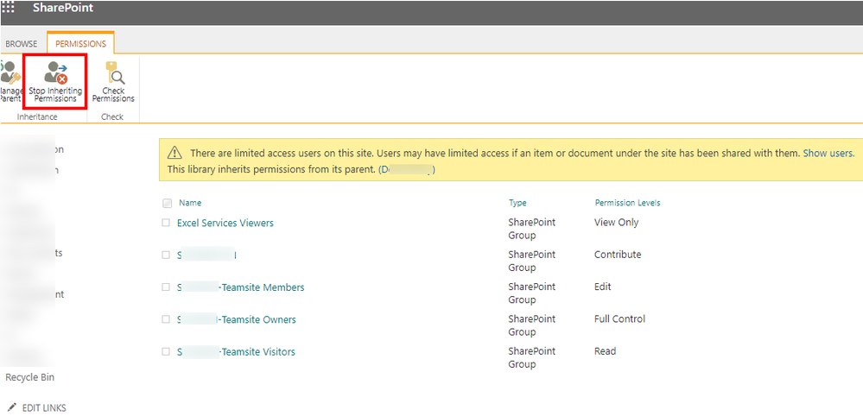Click the Check Permissions key icon
This screenshot has width=863, height=416.
[115, 72]
